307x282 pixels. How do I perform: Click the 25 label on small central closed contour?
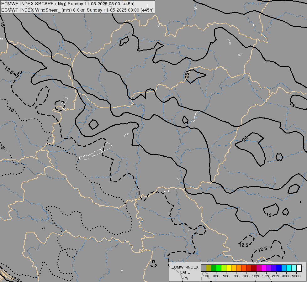[x=187, y=75]
